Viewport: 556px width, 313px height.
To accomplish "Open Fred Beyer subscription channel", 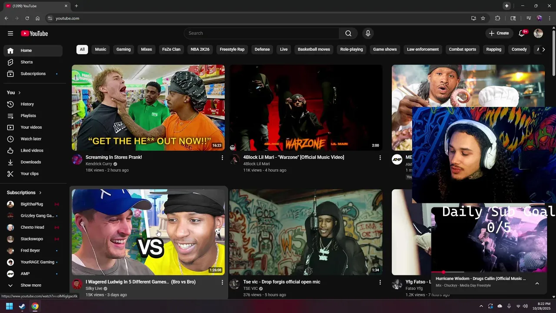I will tap(33, 251).
